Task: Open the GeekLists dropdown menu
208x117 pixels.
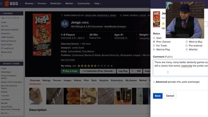Action: 56,4
